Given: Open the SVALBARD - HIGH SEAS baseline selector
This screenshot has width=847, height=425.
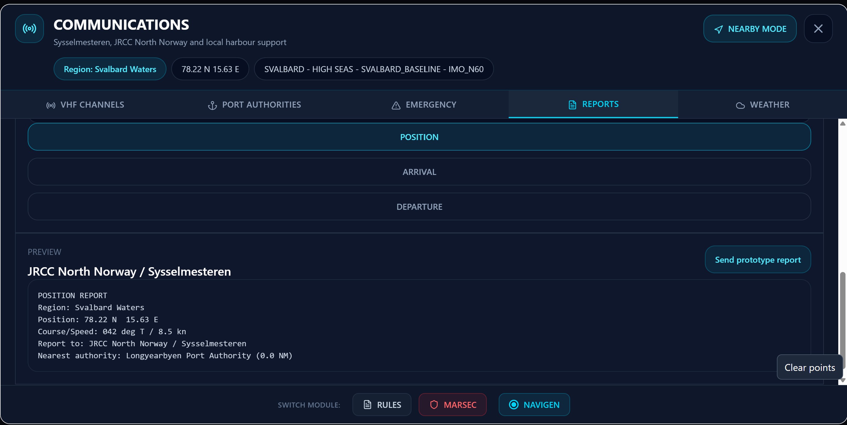Looking at the screenshot, I should point(374,69).
